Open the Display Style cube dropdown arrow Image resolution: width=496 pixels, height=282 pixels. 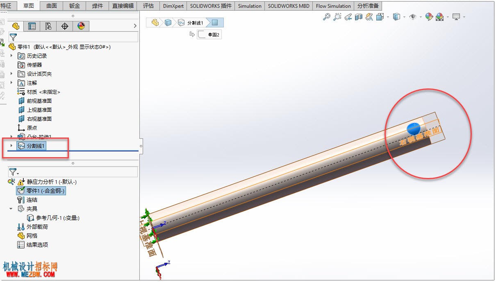tap(404, 17)
